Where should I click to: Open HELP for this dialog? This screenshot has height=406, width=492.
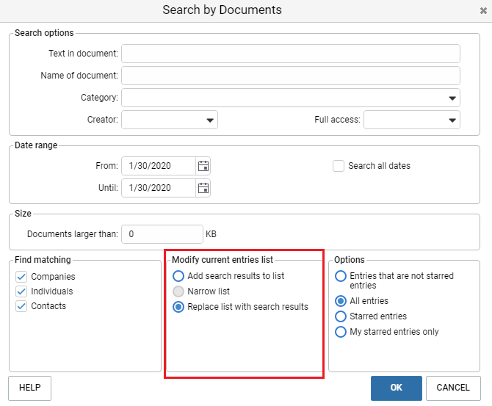pyautogui.click(x=30, y=388)
